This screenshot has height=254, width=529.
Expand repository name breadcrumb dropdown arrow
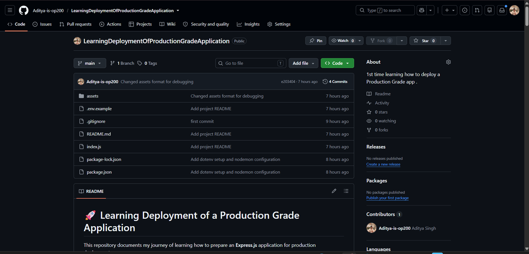pos(178,11)
